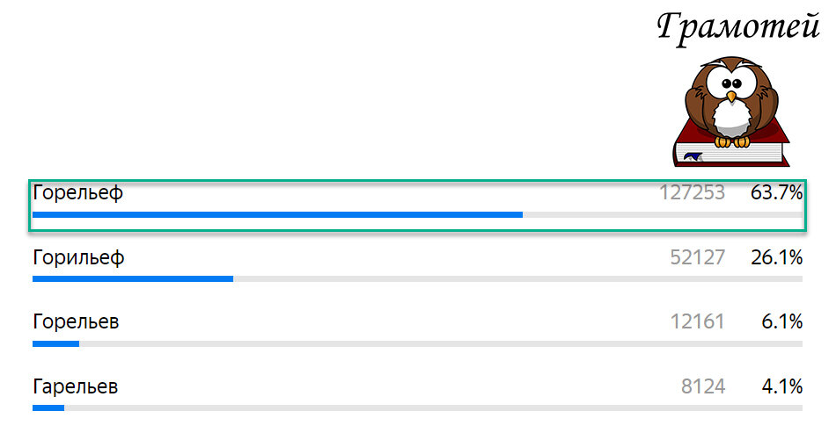Click the 12161 vote count

click(697, 321)
